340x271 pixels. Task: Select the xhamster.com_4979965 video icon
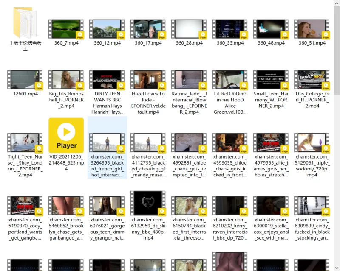coord(271,143)
